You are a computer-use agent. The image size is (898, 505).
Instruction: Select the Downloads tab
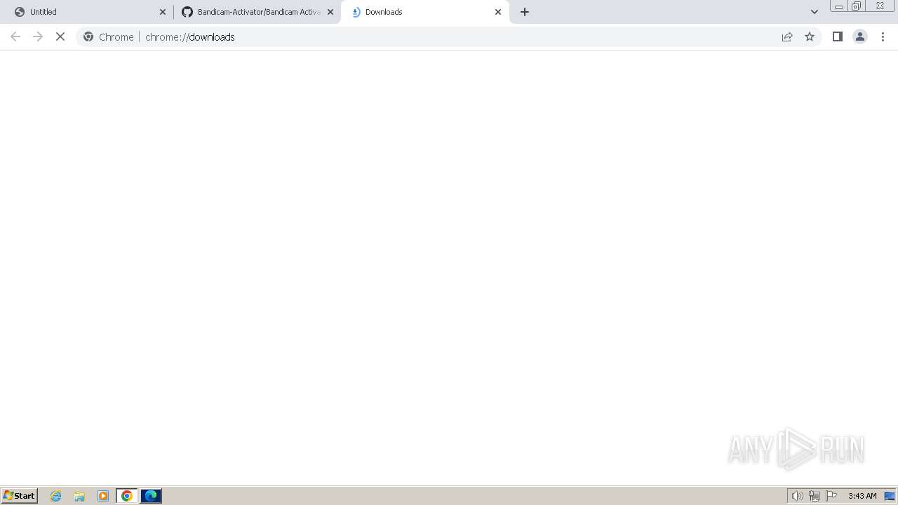(x=424, y=12)
